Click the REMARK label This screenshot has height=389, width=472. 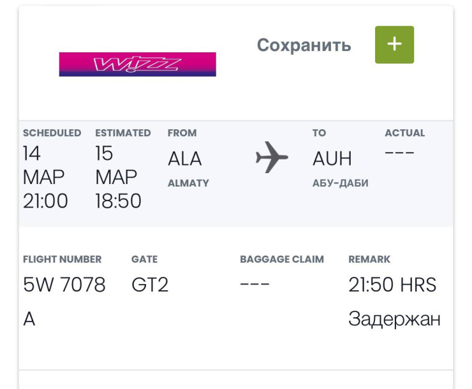click(369, 259)
